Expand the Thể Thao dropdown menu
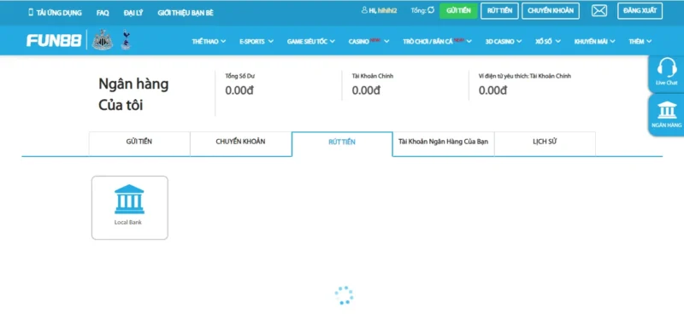This screenshot has width=684, height=325. (x=209, y=41)
